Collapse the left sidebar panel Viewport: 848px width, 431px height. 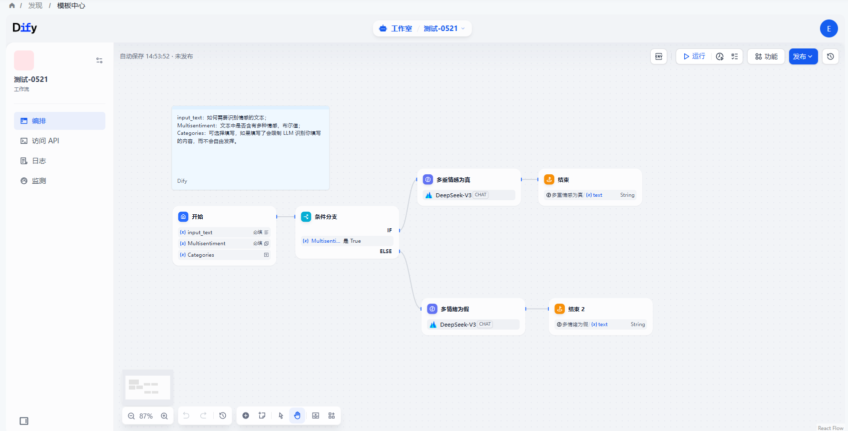(24, 421)
